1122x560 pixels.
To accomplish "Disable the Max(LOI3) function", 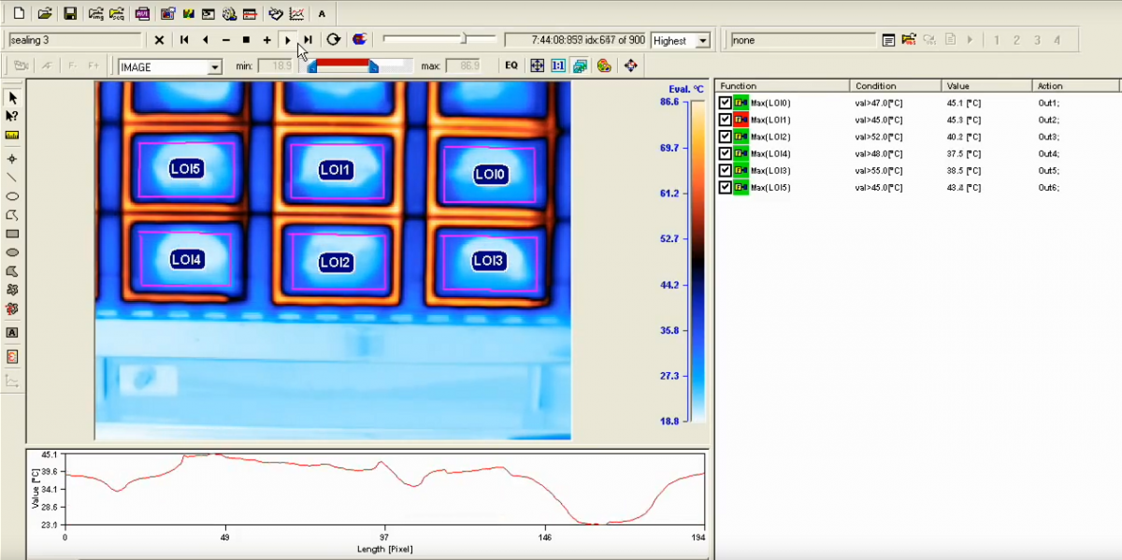I will coord(726,170).
